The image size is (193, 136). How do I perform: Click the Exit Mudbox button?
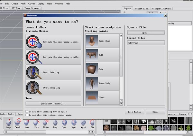[x=134, y=112]
